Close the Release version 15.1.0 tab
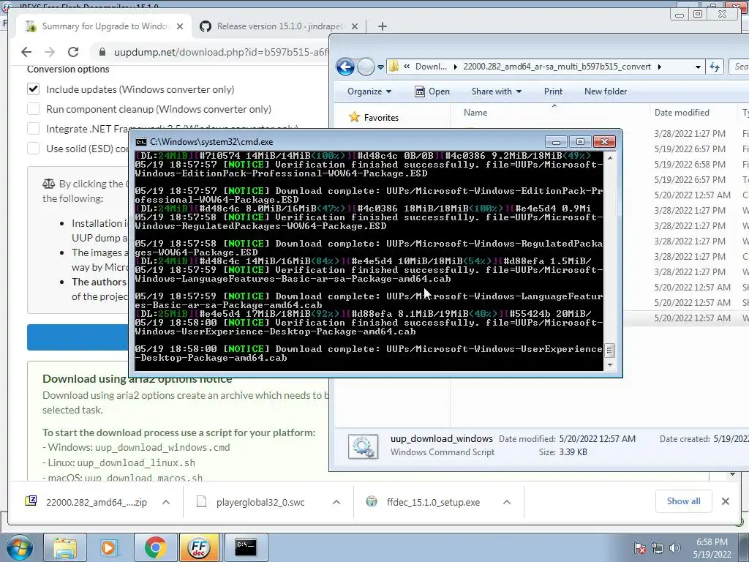 click(355, 26)
